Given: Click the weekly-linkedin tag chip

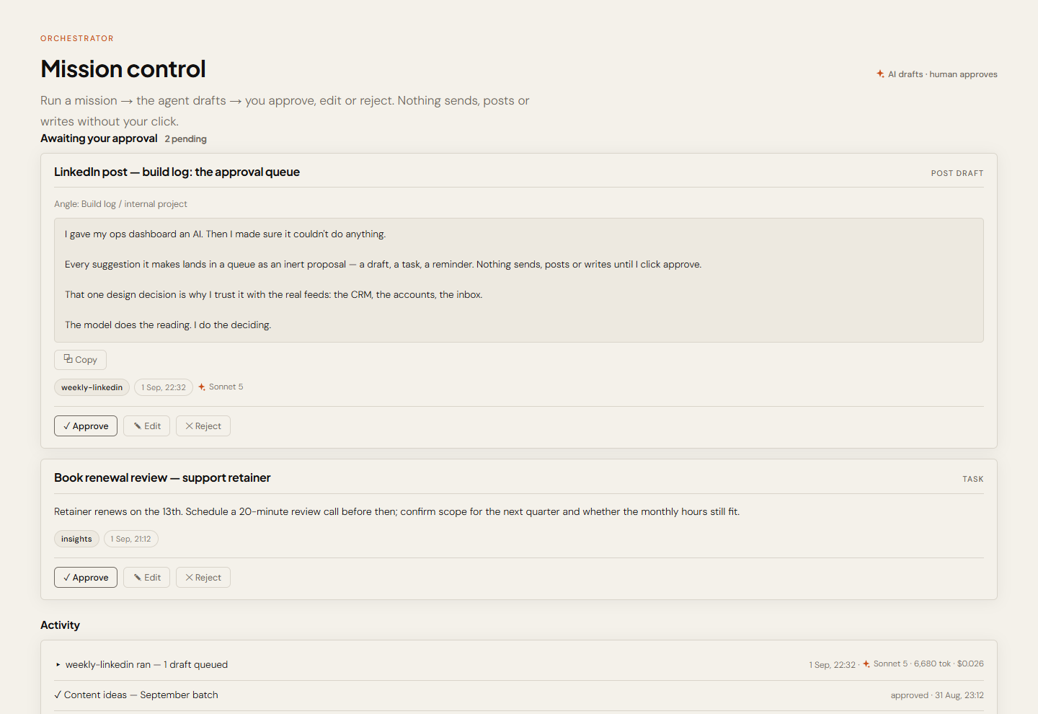Looking at the screenshot, I should 92,387.
